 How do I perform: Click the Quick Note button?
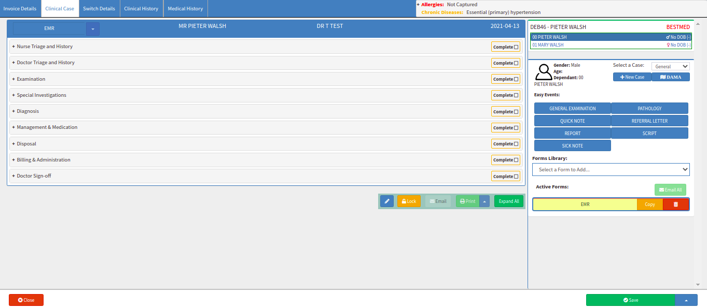[x=573, y=121]
